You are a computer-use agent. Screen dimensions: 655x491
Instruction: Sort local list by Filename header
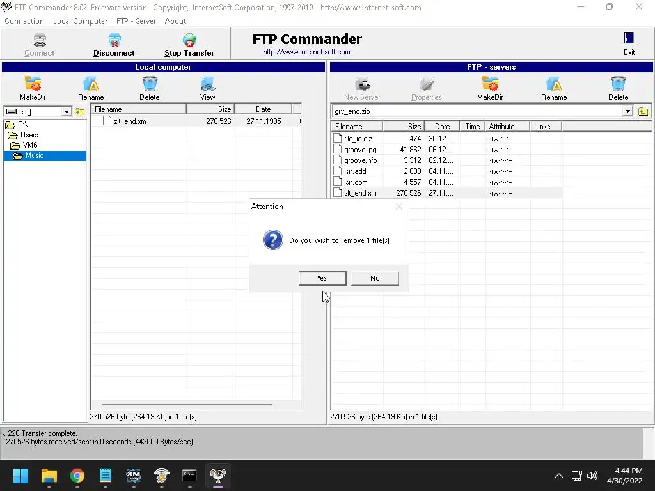click(139, 109)
